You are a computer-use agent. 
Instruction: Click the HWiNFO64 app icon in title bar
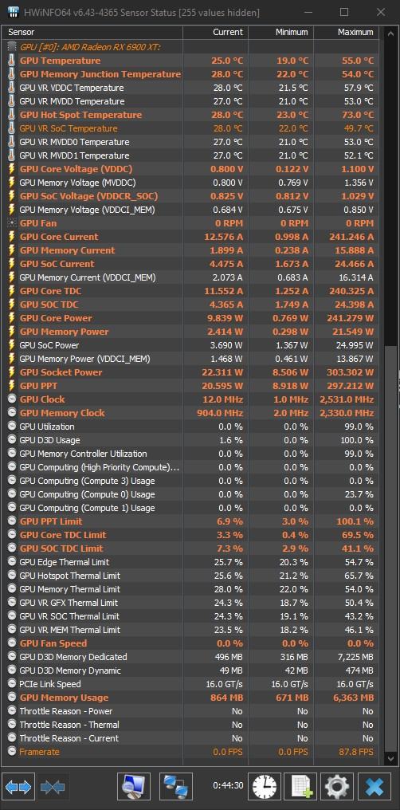pos(13,12)
